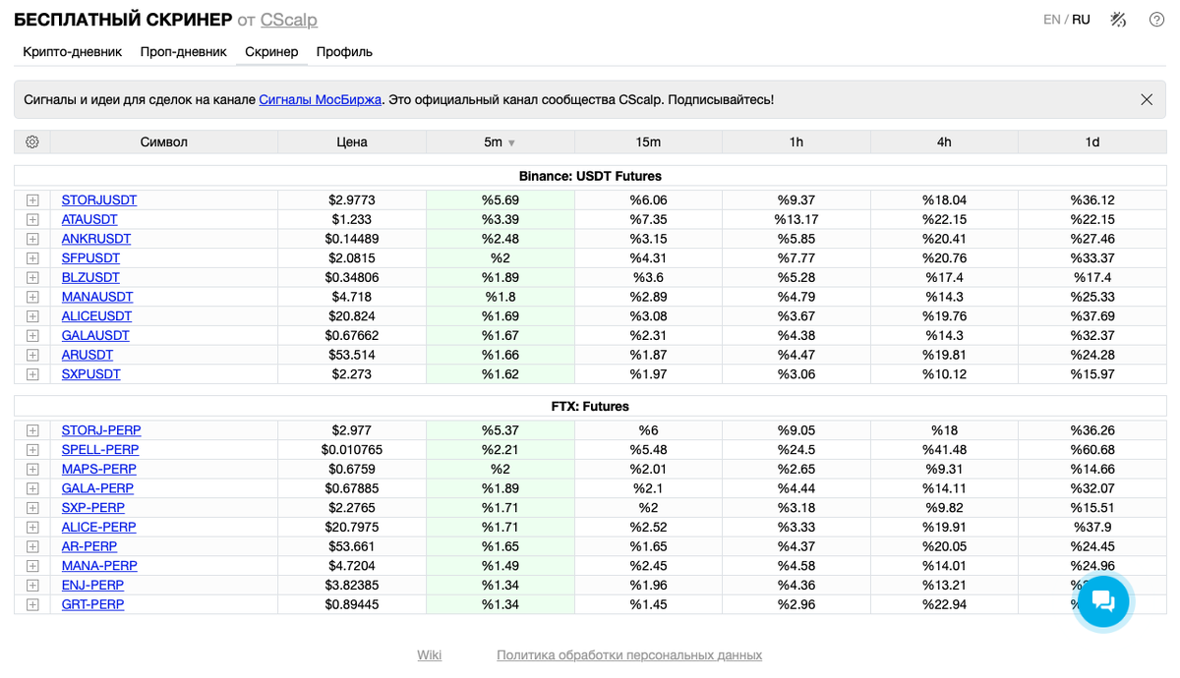1180x678 pixels.
Task: Open the SFPUSDT symbol link
Action: pos(90,258)
